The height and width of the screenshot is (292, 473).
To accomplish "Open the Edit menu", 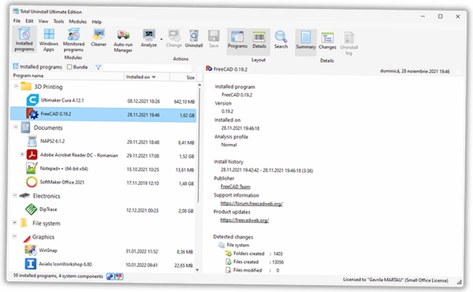I will [x=29, y=20].
